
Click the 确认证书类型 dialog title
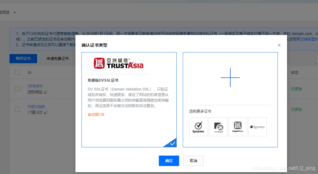(x=94, y=45)
